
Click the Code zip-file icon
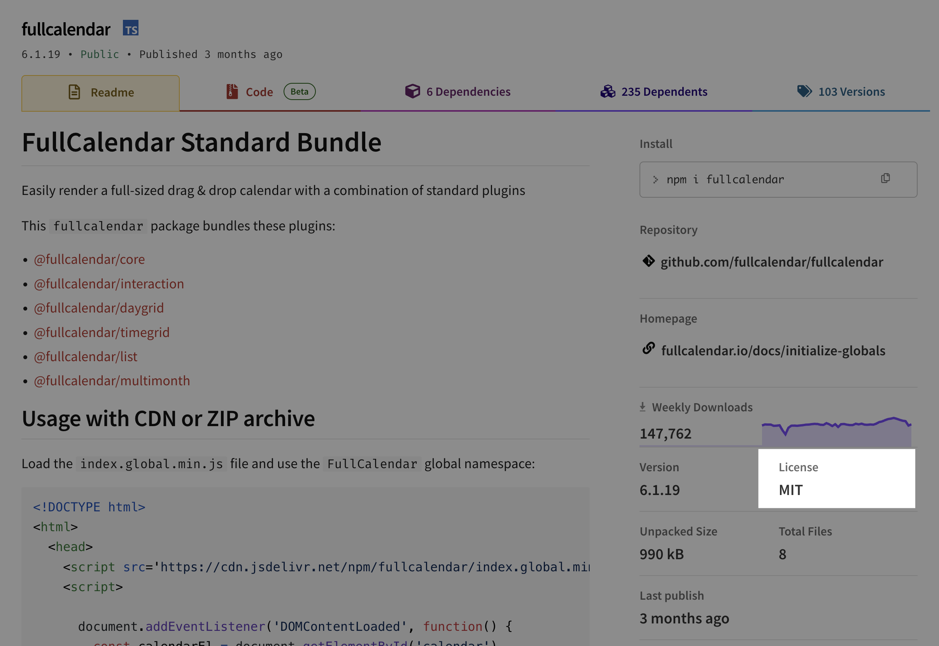[232, 91]
